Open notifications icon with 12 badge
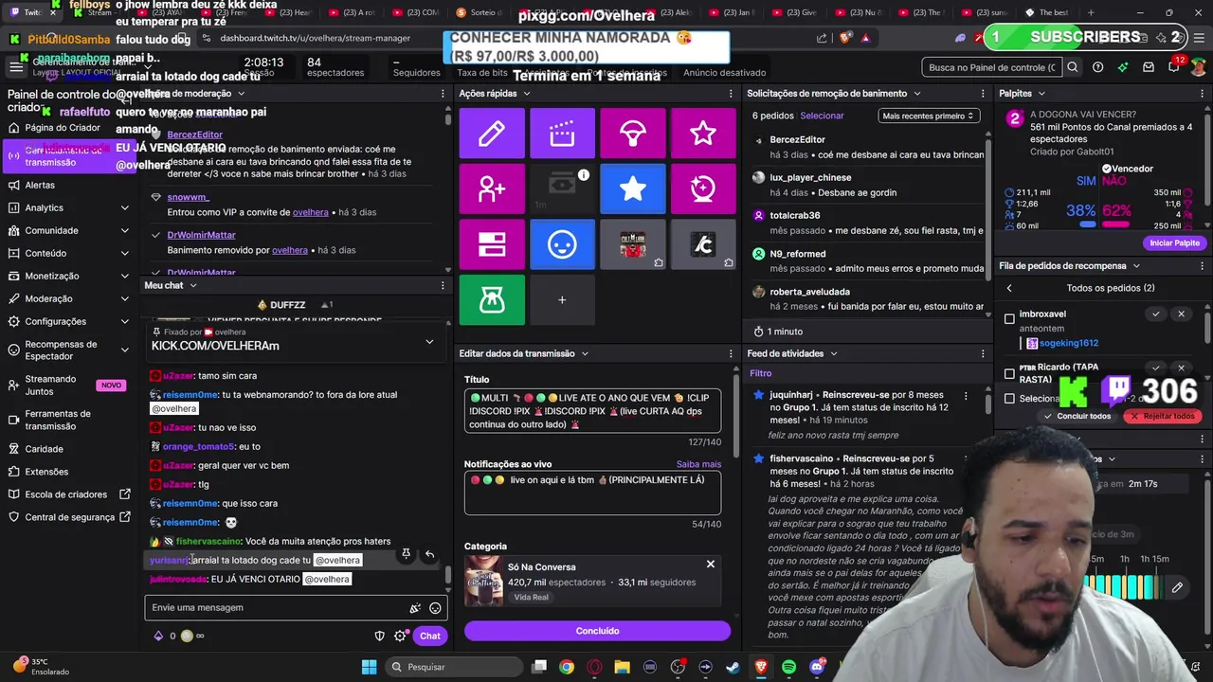 coord(1173,66)
